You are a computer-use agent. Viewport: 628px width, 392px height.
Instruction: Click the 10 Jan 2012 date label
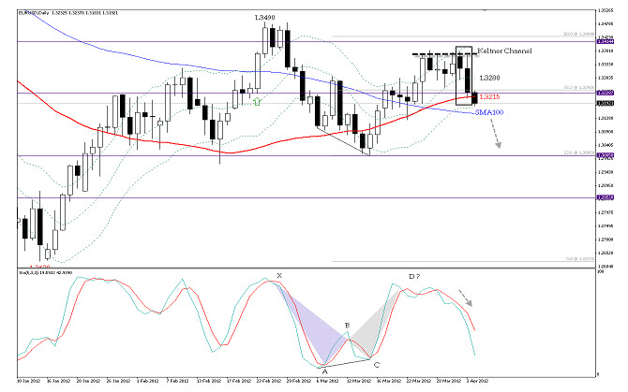point(29,381)
